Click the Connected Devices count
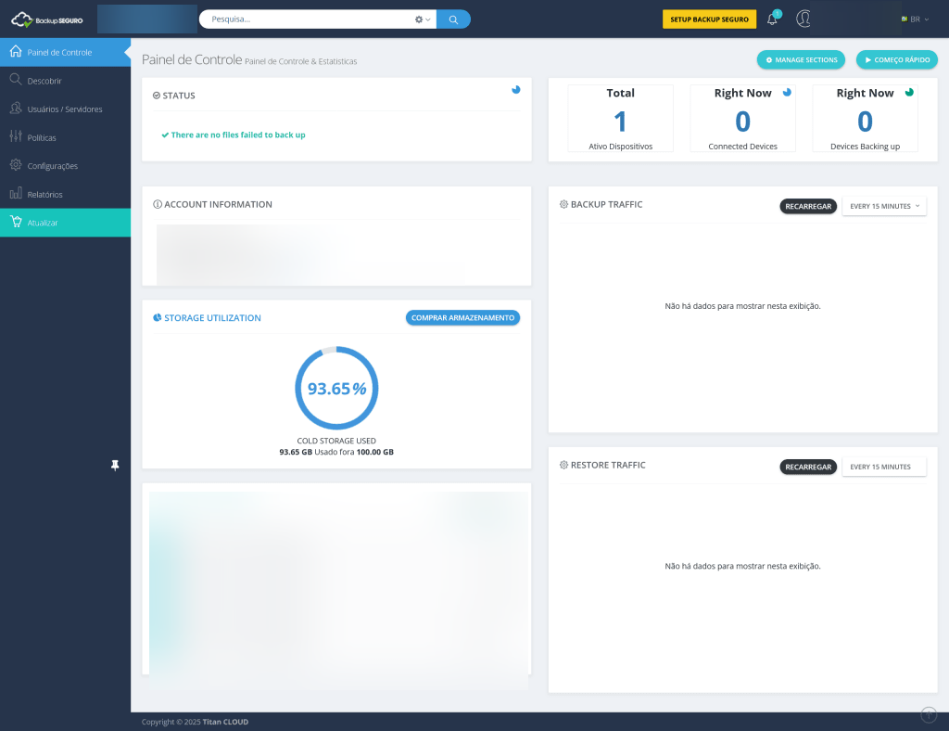Image resolution: width=949 pixels, height=731 pixels. (x=742, y=122)
